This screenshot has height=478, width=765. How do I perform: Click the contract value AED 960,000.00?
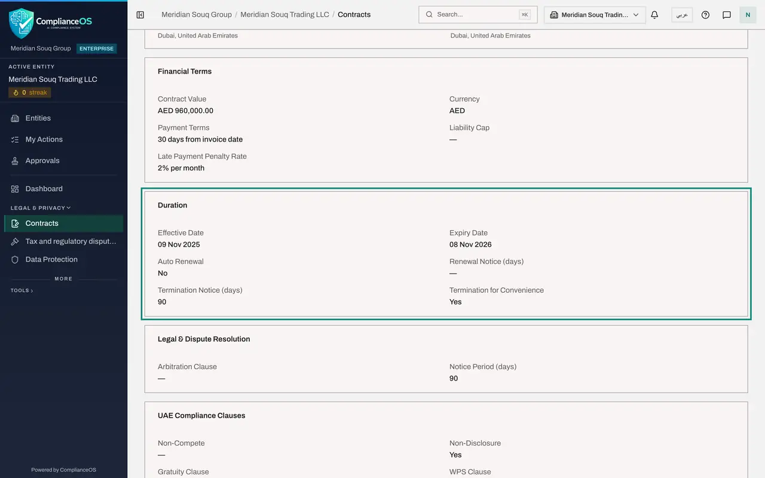pyautogui.click(x=185, y=111)
